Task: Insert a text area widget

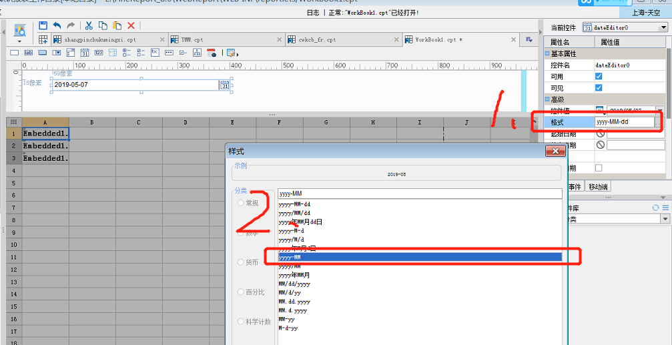Action: click(155, 52)
